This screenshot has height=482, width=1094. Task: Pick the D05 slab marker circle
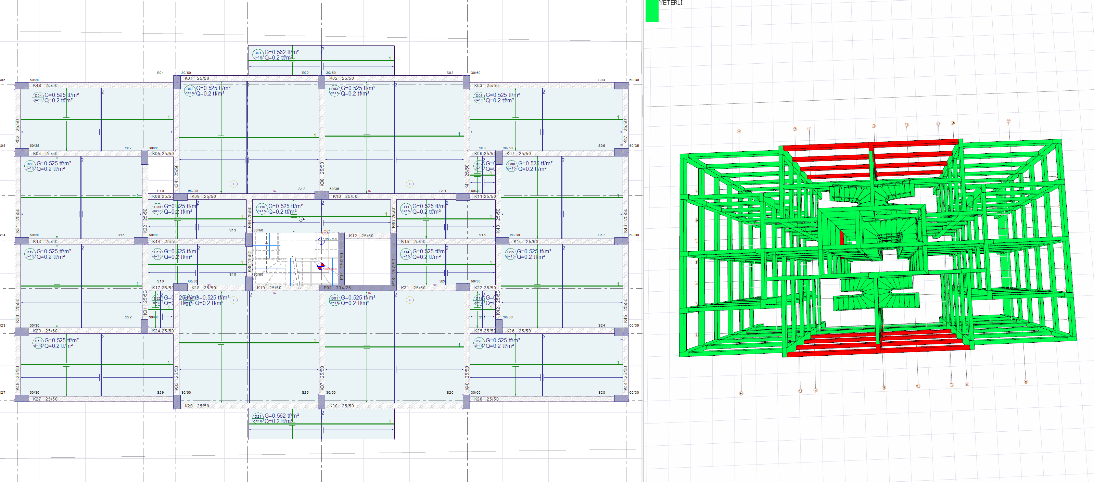point(480,98)
